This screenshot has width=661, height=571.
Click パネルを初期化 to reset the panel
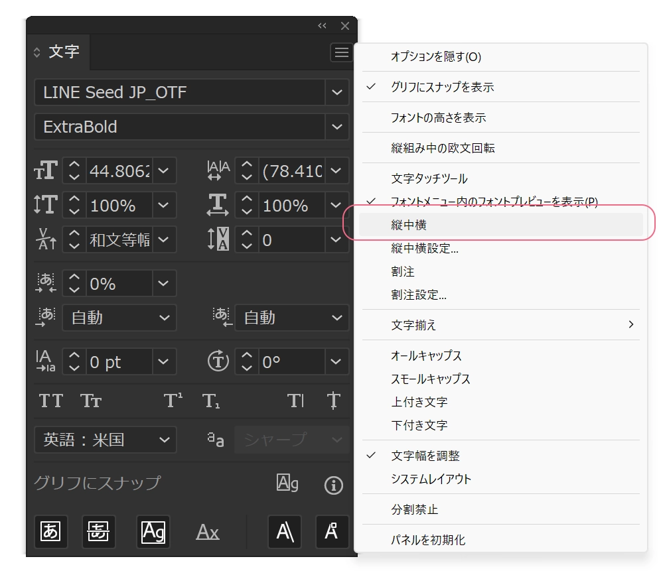point(428,540)
